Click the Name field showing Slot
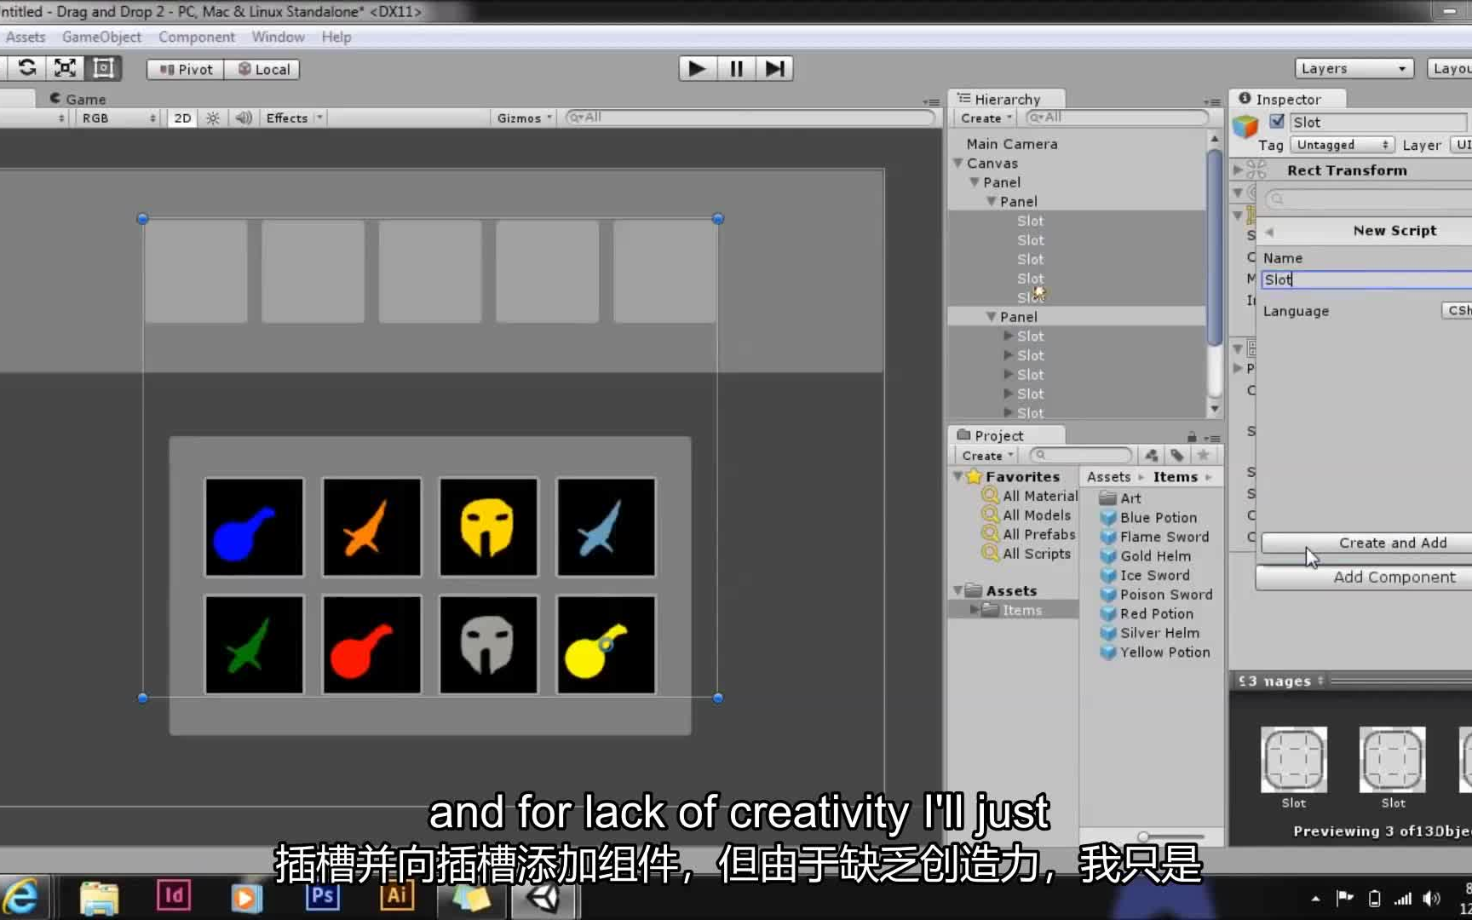1472x920 pixels. pyautogui.click(x=1365, y=279)
